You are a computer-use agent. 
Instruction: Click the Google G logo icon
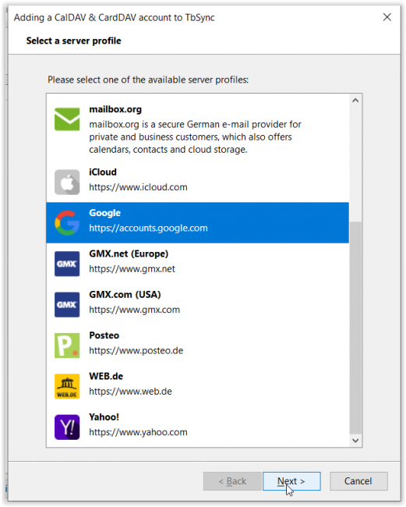click(x=67, y=223)
